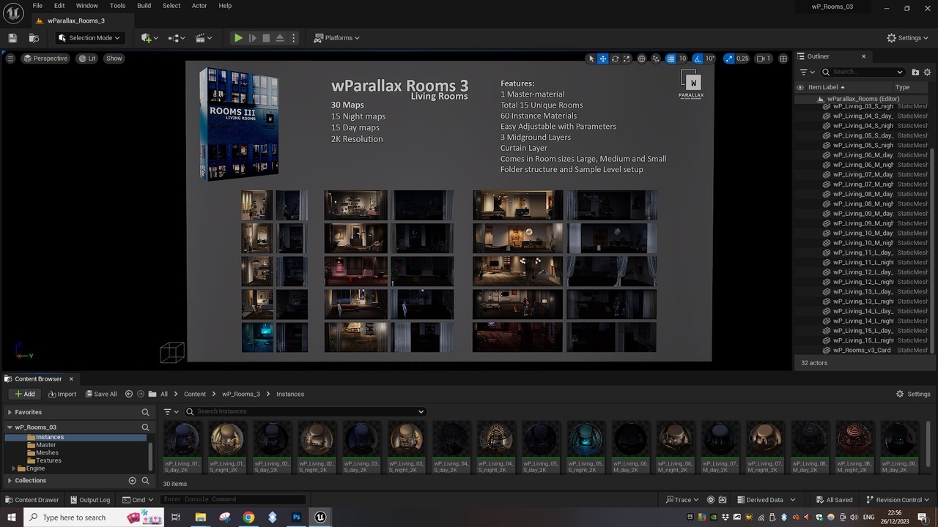Select wP_Living_10_M_day in the Outliner
The width and height of the screenshot is (938, 527).
tap(862, 233)
